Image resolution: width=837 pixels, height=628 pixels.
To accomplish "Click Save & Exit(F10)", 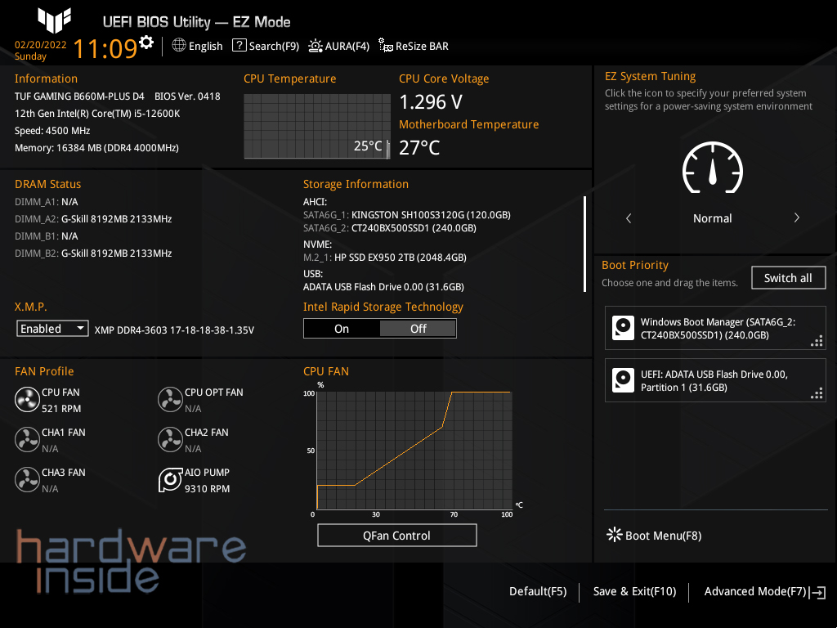I will coord(634,591).
